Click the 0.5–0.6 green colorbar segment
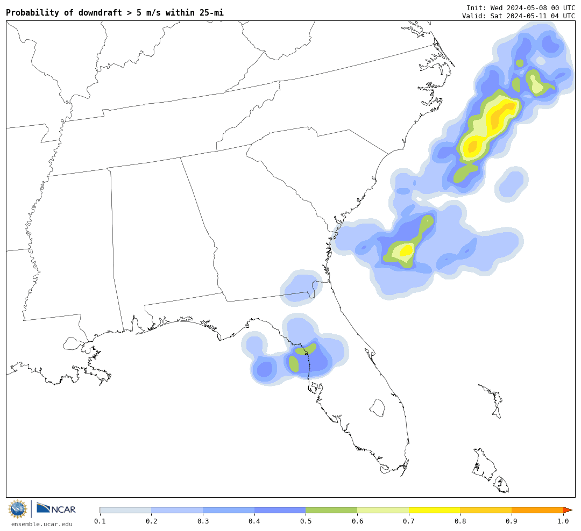The image size is (581, 531). (331, 510)
